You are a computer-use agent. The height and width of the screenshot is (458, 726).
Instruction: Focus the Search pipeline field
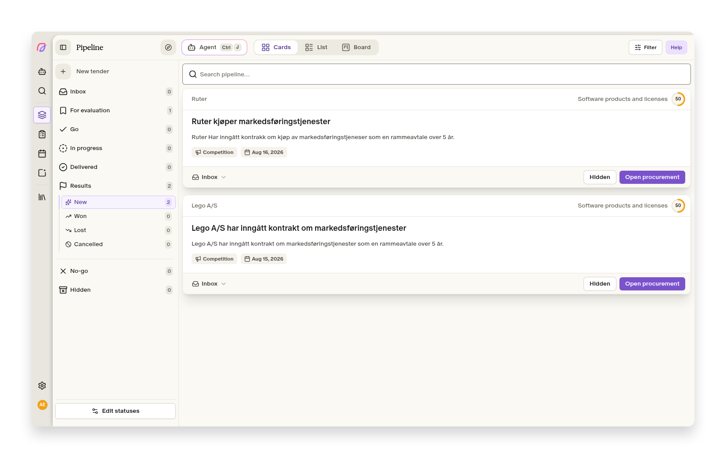click(437, 74)
